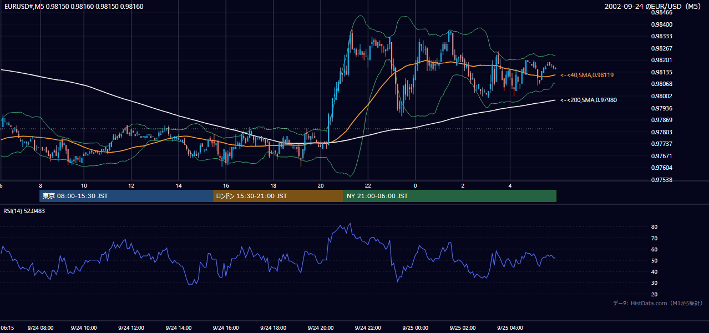Click hour tick 22 under the price chart
The width and height of the screenshot is (709, 333).
pos(368,185)
